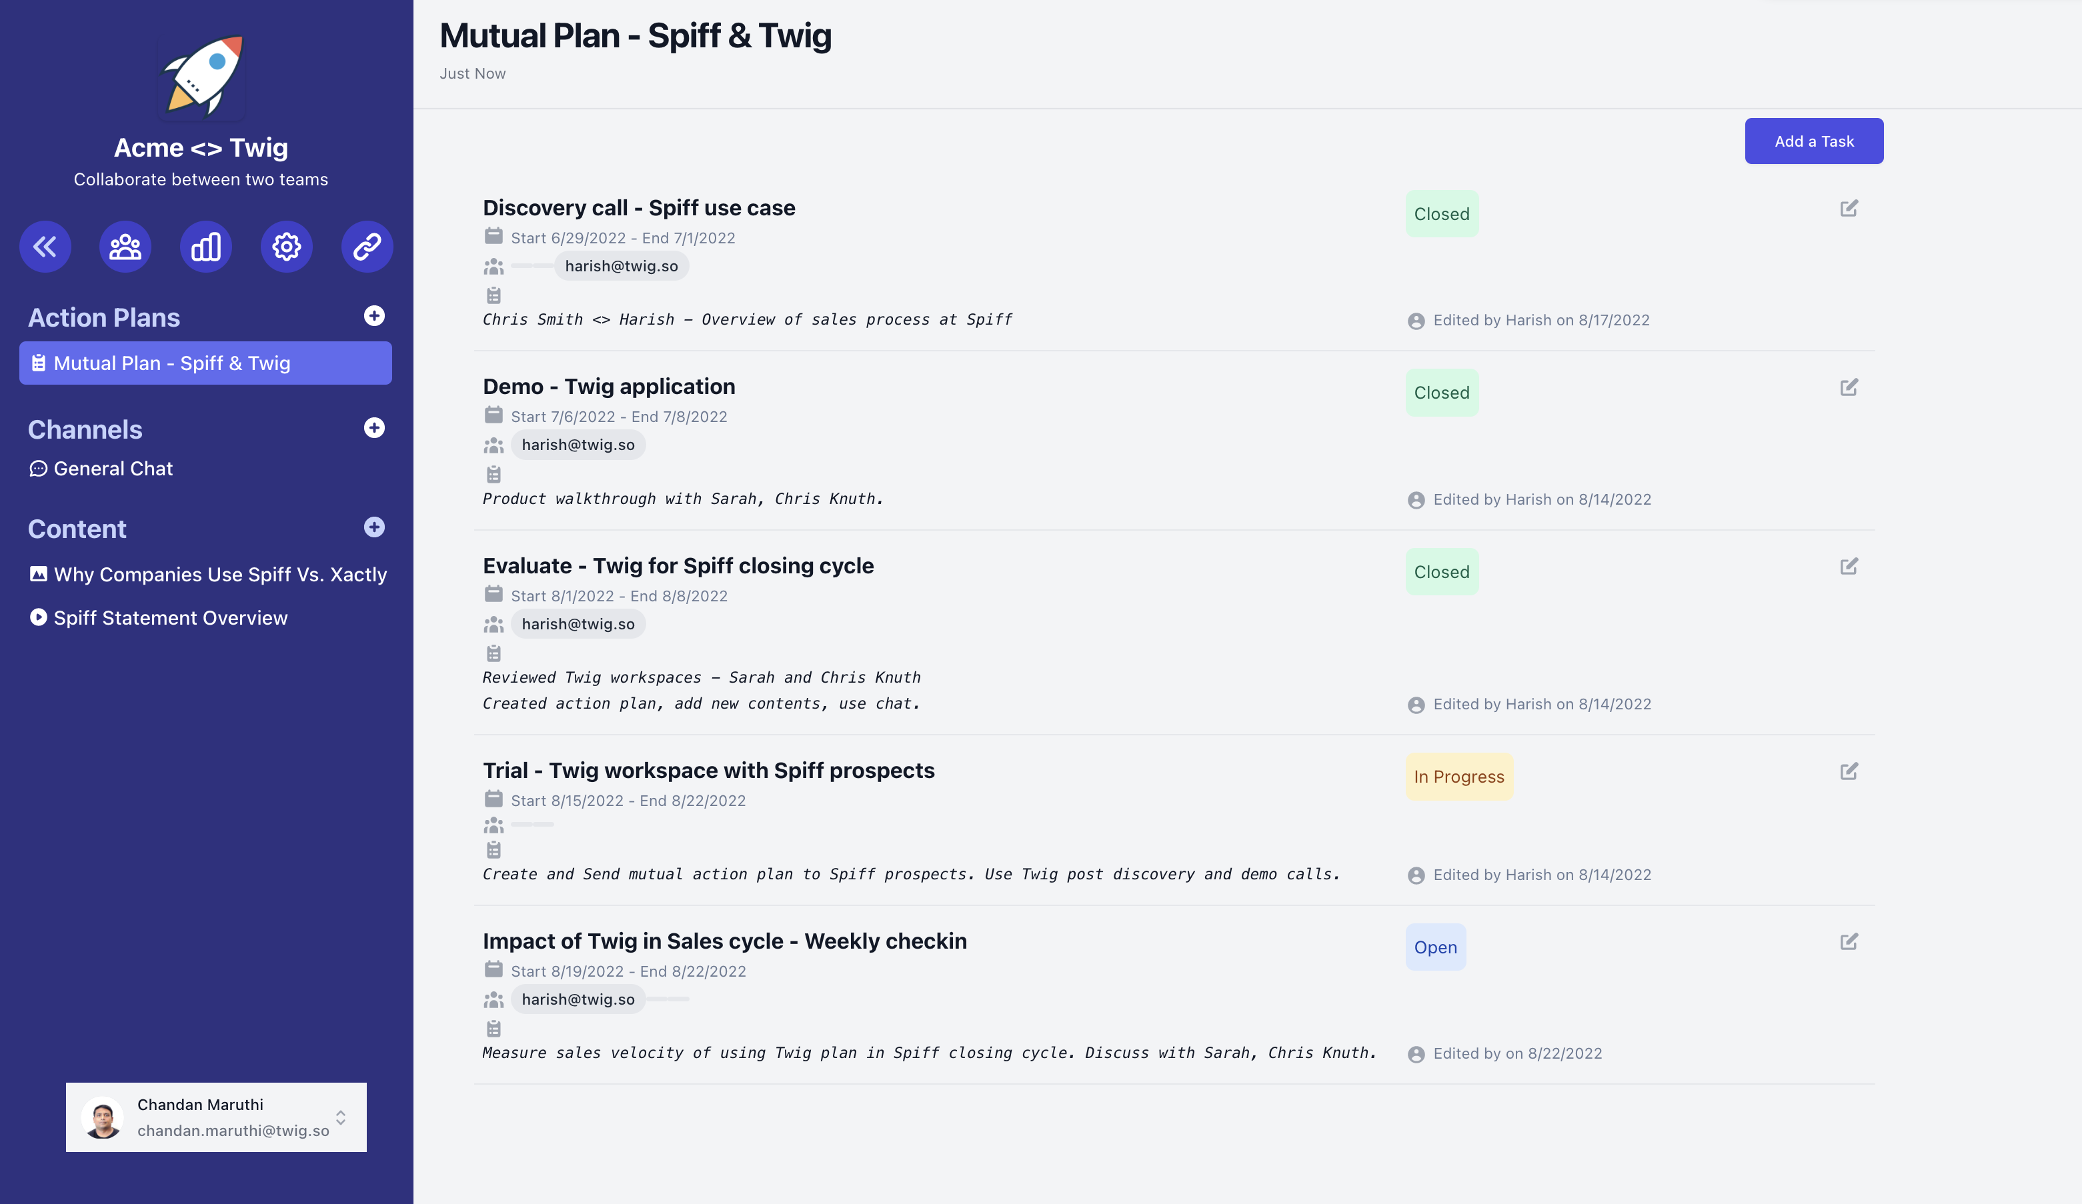Image resolution: width=2082 pixels, height=1204 pixels.
Task: Open the bar chart analytics icon
Action: (x=205, y=246)
